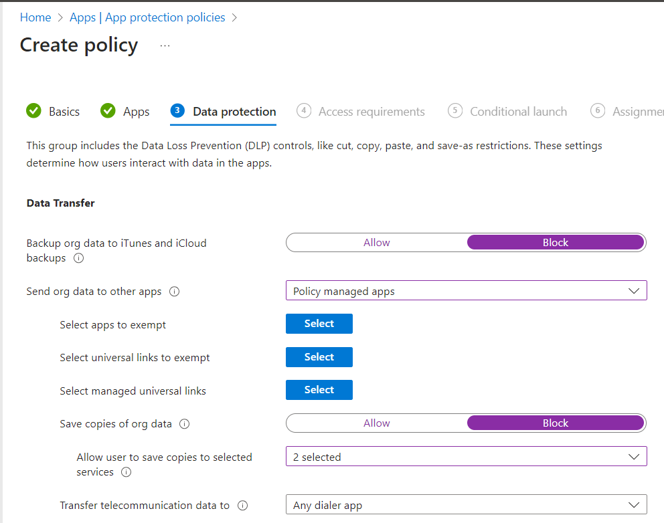
Task: Navigate to Home breadcrumb link
Action: pyautogui.click(x=35, y=17)
